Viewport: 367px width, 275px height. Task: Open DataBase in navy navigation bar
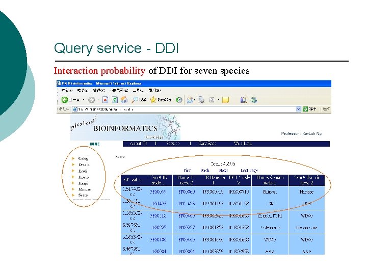point(207,144)
